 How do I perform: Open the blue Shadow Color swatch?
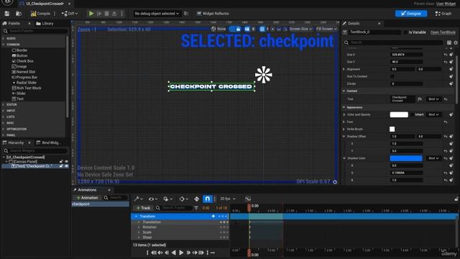[406, 158]
